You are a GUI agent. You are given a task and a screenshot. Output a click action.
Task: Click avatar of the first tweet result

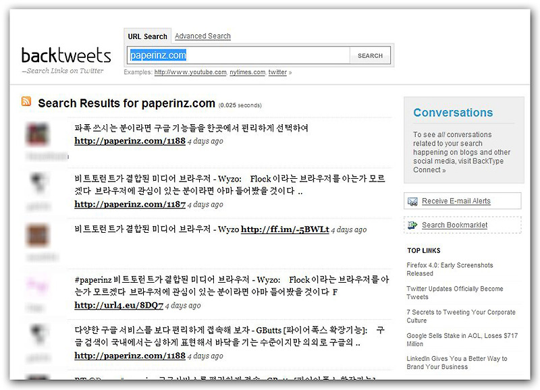38,134
